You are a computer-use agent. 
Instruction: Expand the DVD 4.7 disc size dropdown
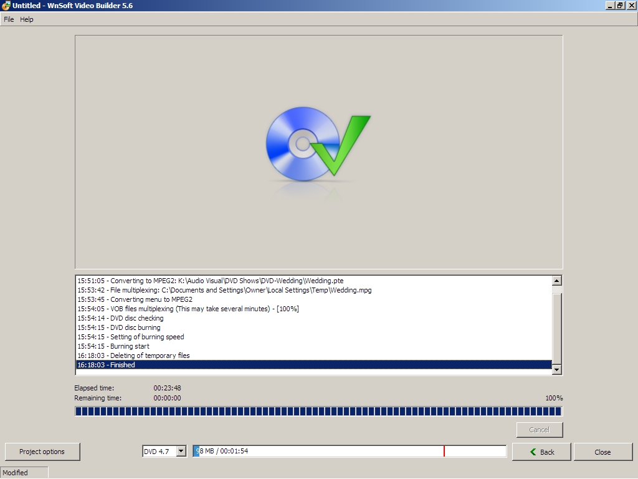coord(181,452)
